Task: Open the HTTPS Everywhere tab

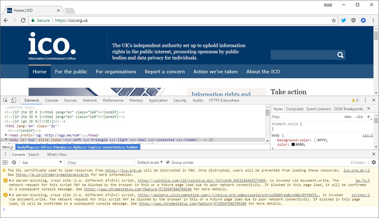Action: pyautogui.click(x=224, y=100)
